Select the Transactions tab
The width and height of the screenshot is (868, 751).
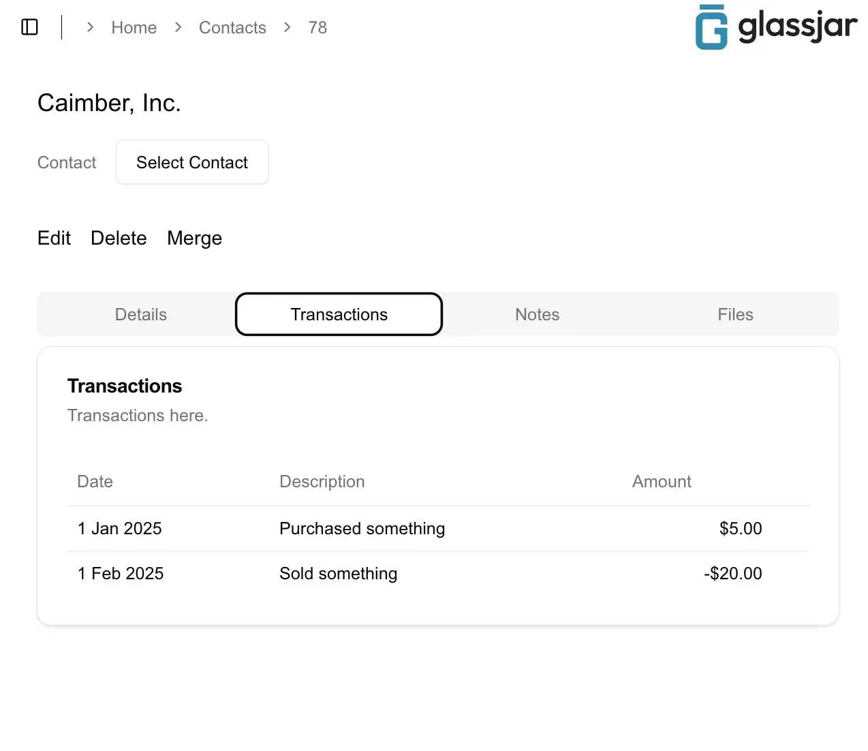click(x=339, y=314)
